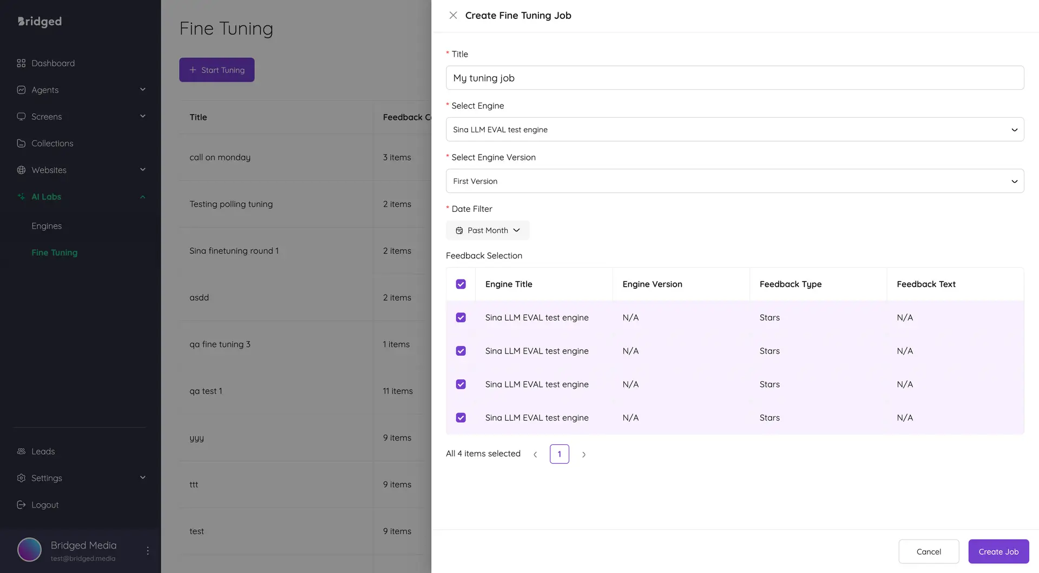Deselect the last feedback row checkbox
This screenshot has width=1039, height=573.
pos(461,417)
